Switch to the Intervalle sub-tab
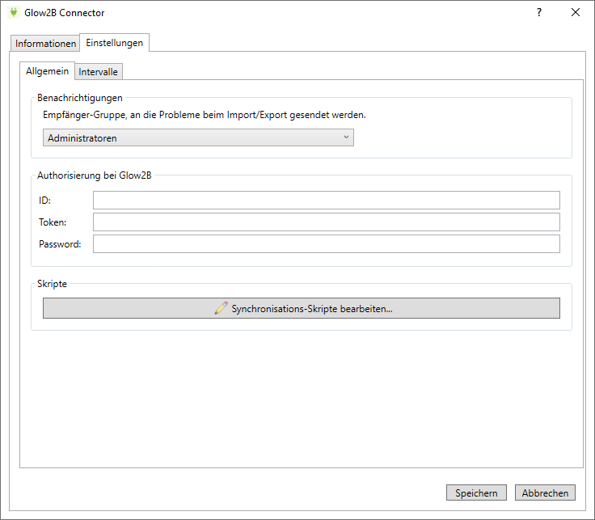 tap(99, 72)
